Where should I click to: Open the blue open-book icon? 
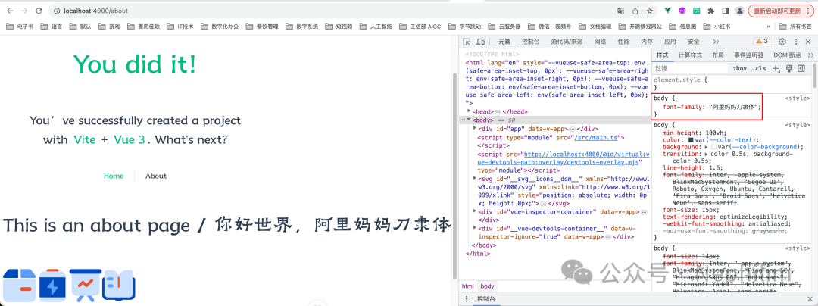118,285
